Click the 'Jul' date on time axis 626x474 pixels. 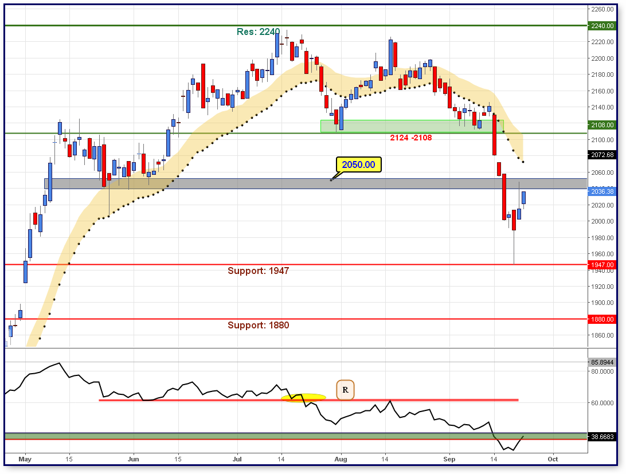click(x=238, y=459)
